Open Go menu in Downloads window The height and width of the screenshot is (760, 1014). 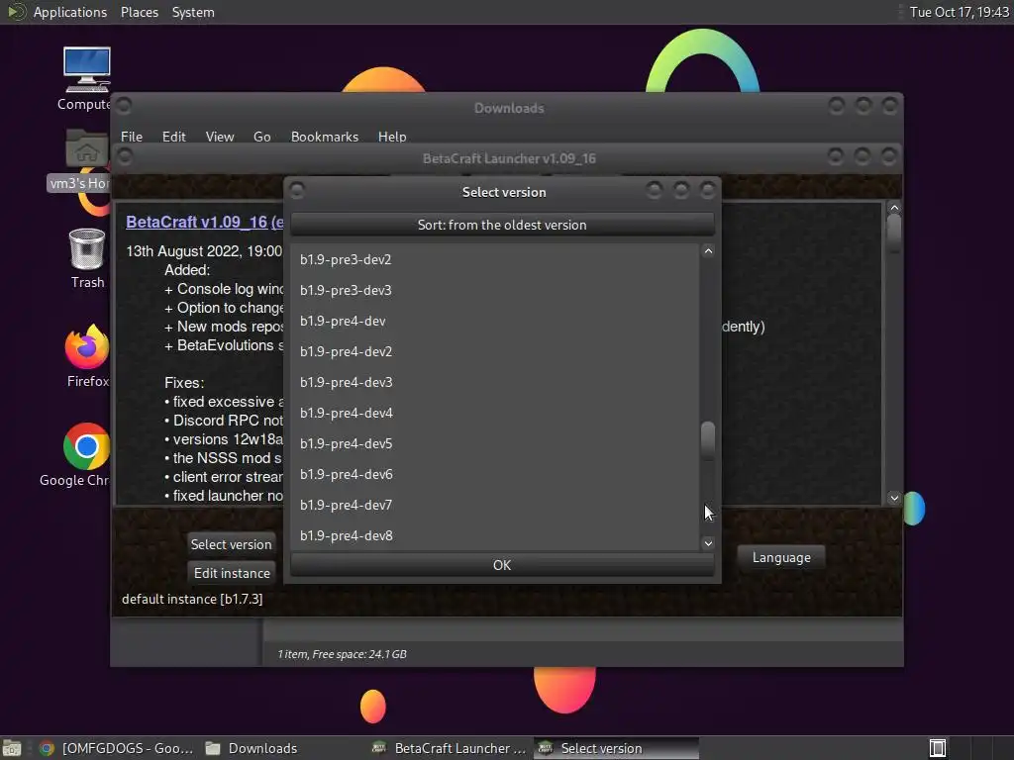(261, 137)
